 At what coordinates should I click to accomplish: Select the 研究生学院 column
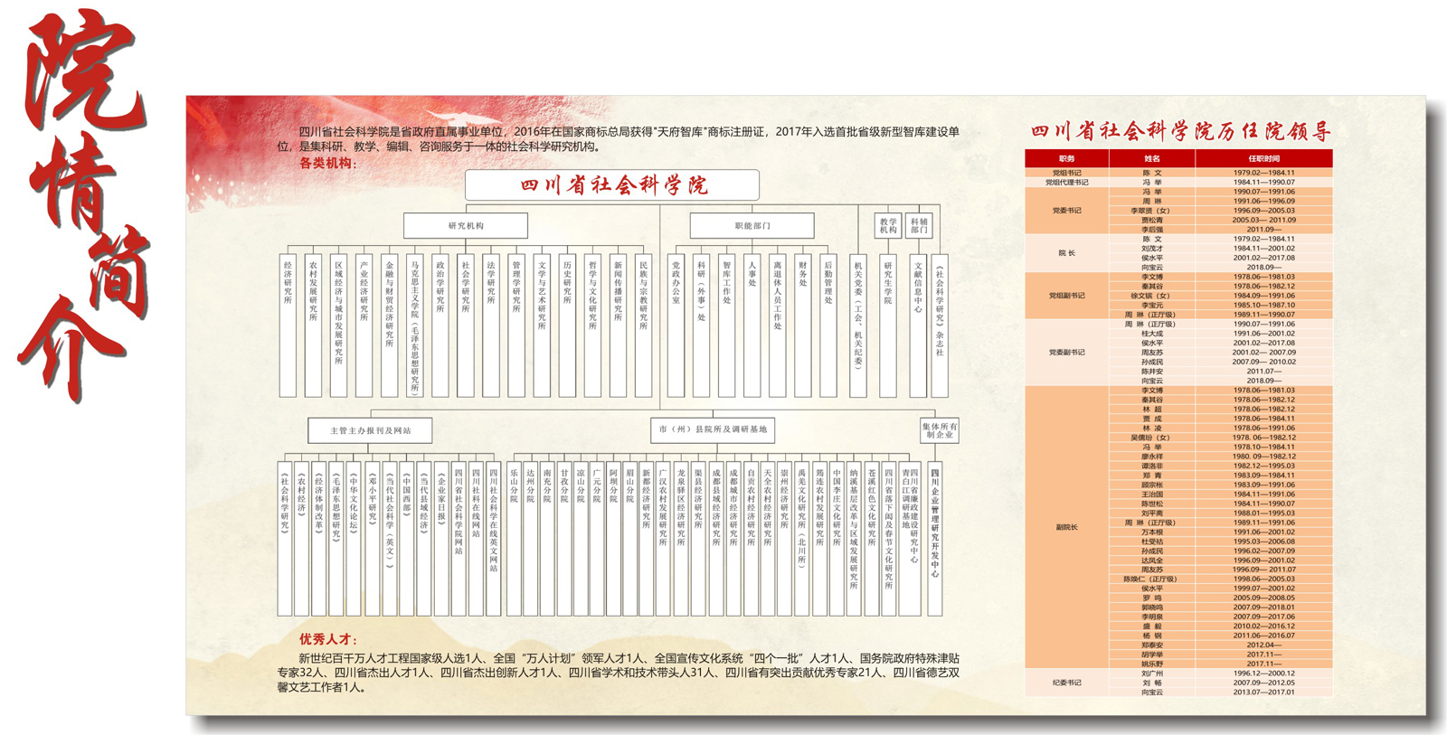[x=888, y=325]
